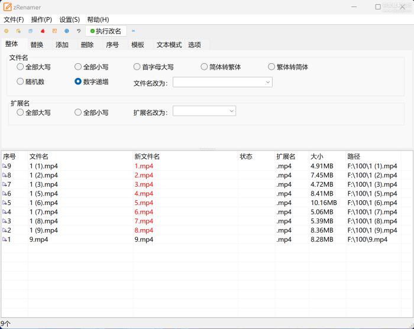Select the 首字母大写 radio option
This screenshot has height=329, width=414.
137,67
